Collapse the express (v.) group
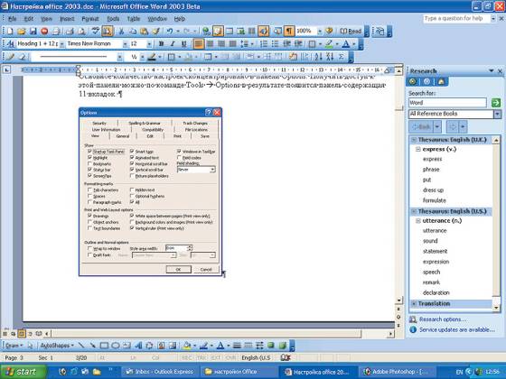506x379 pixels. click(x=417, y=149)
